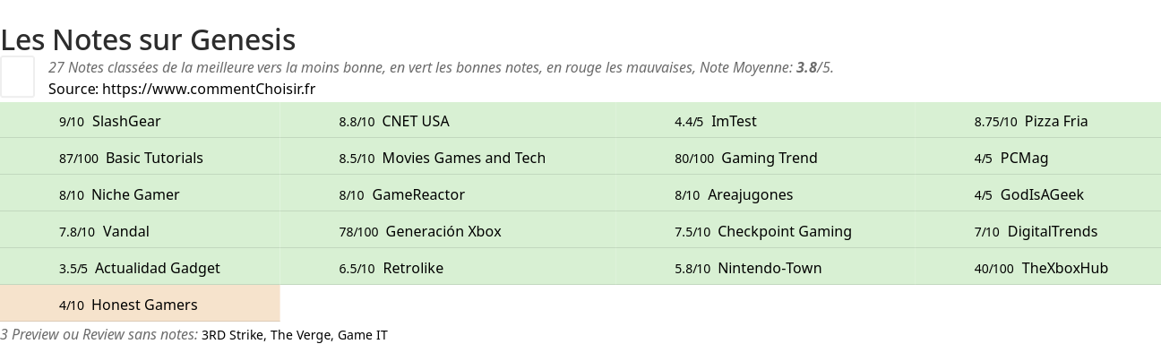Open the CNET USA review entry

pyautogui.click(x=420, y=121)
